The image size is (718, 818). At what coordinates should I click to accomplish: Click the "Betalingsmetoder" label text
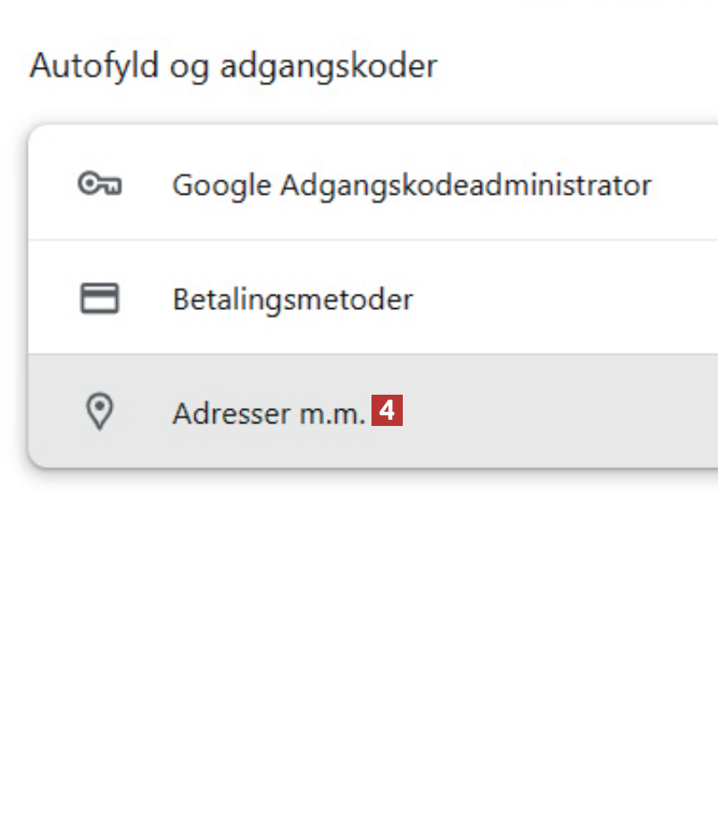pos(292,299)
